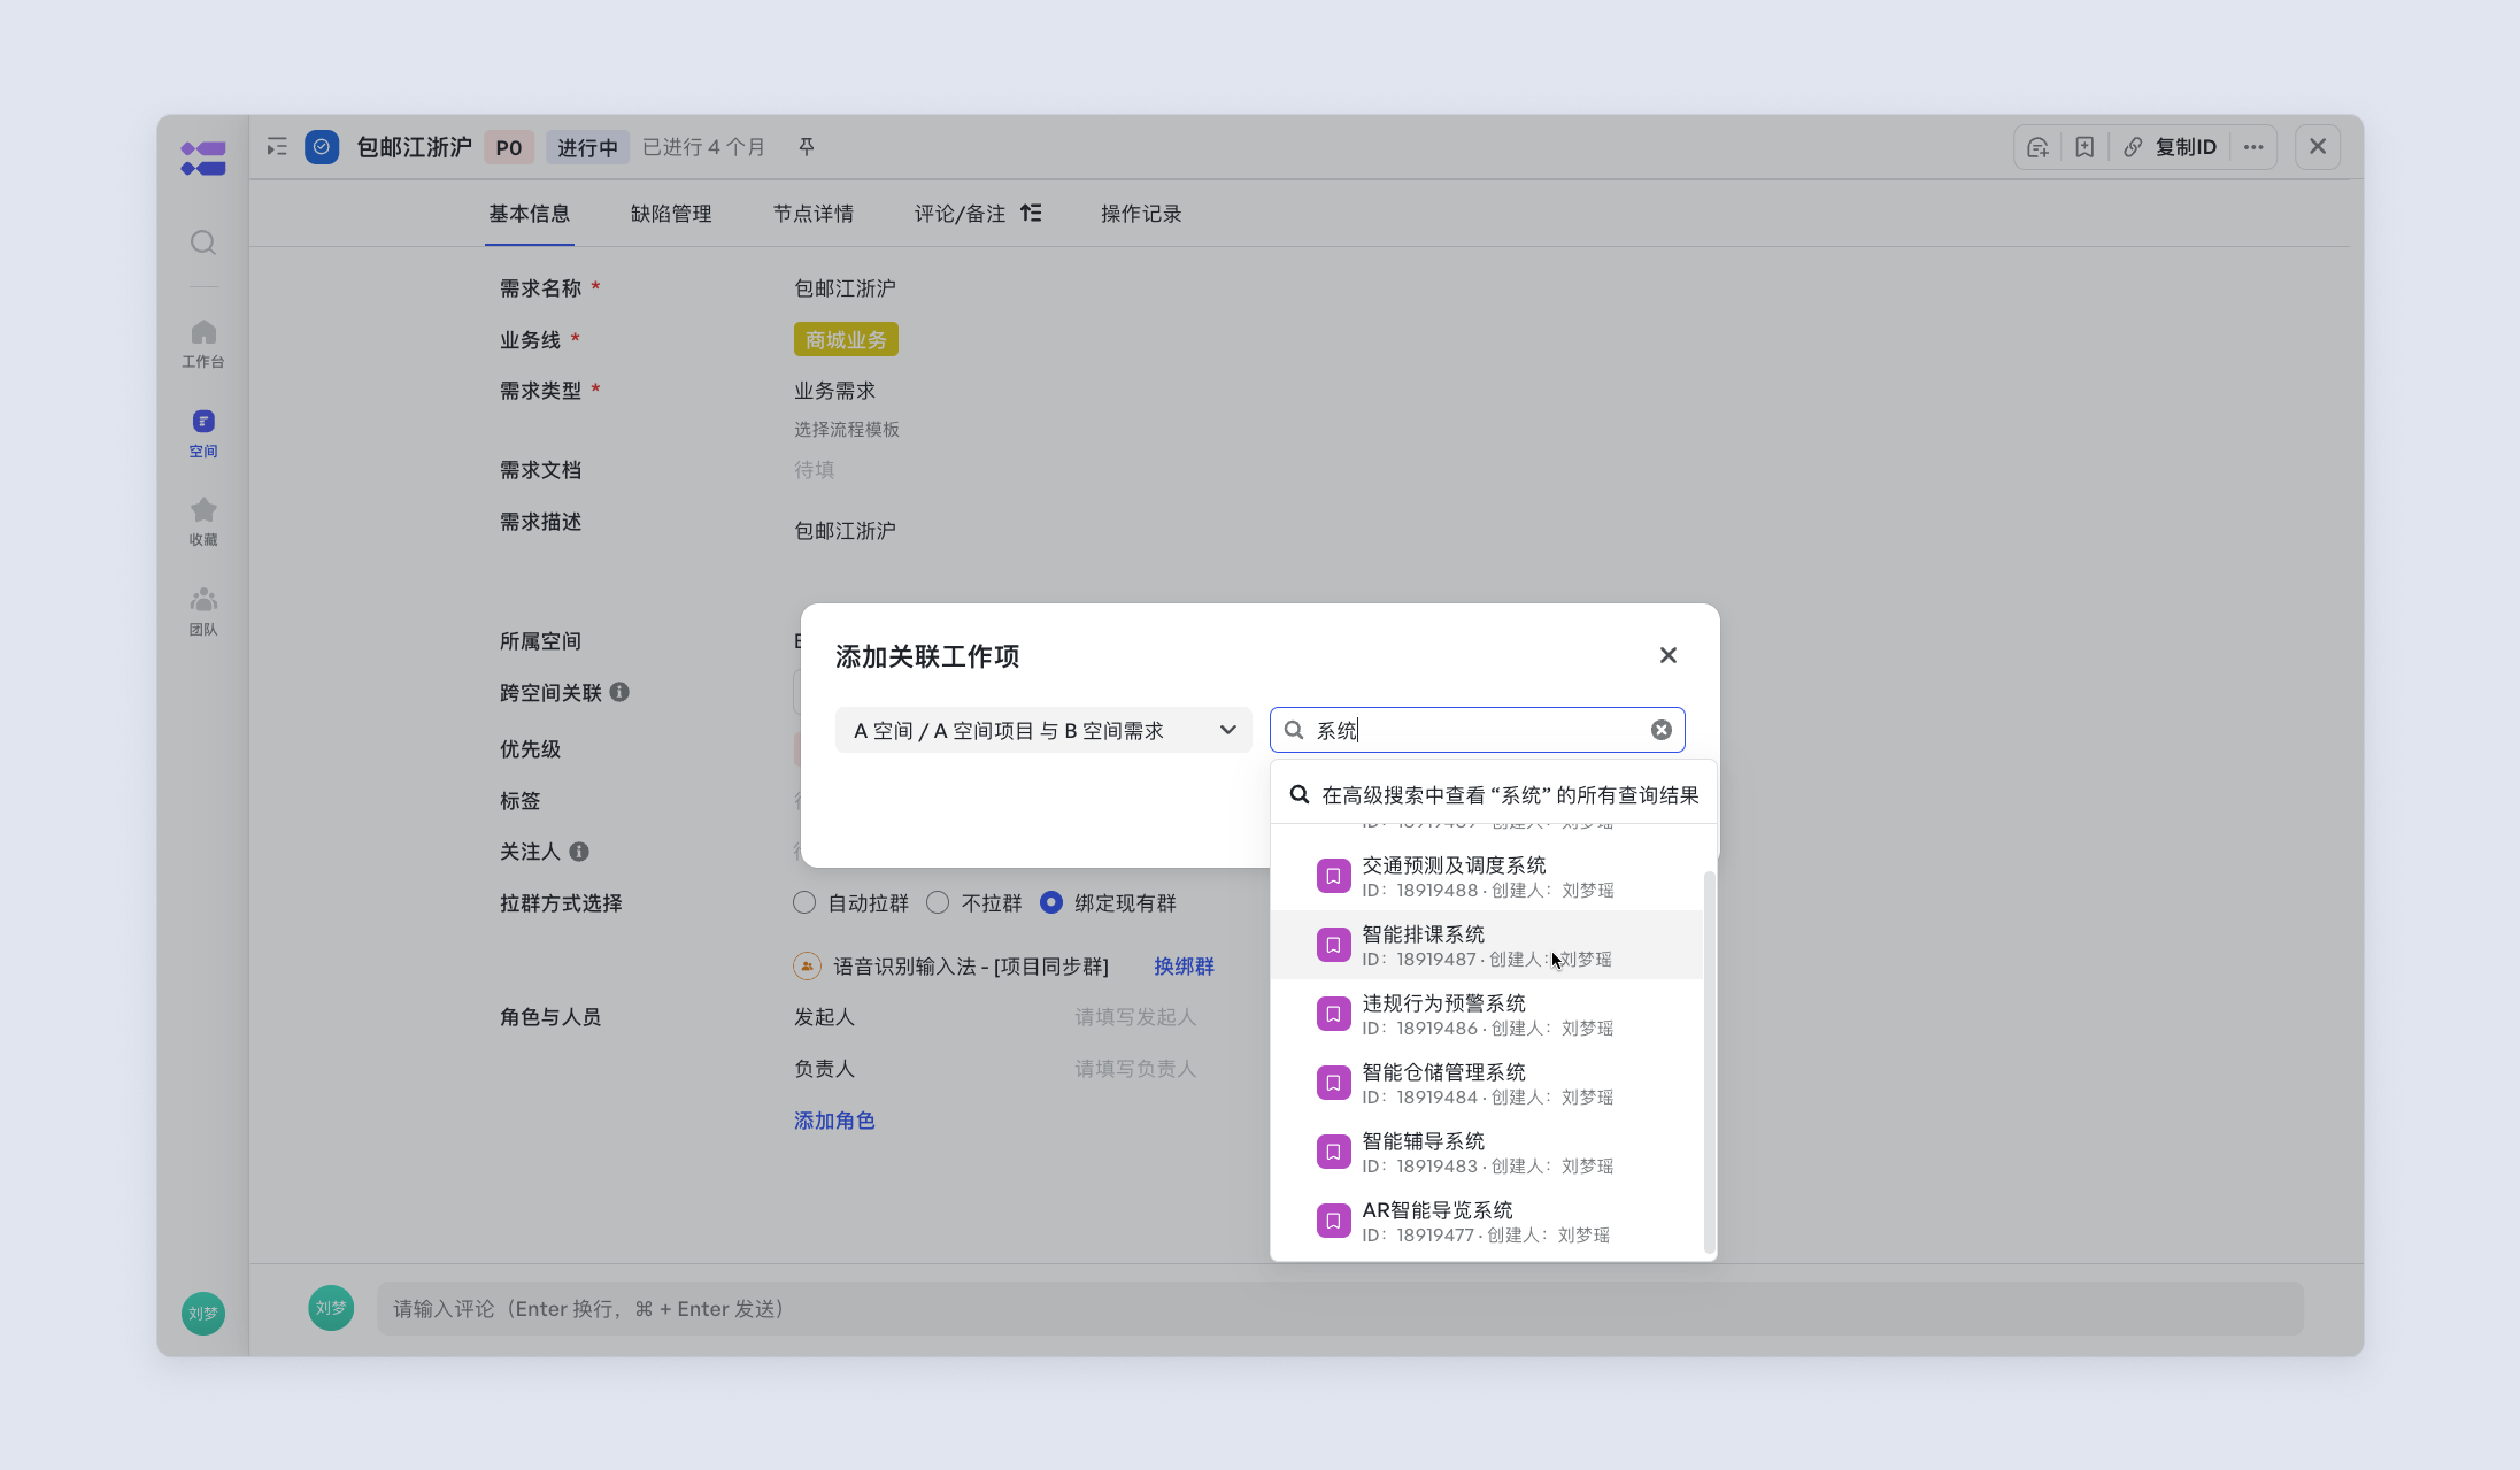Click 换绑群 link
The height and width of the screenshot is (1470, 2520).
(x=1184, y=966)
